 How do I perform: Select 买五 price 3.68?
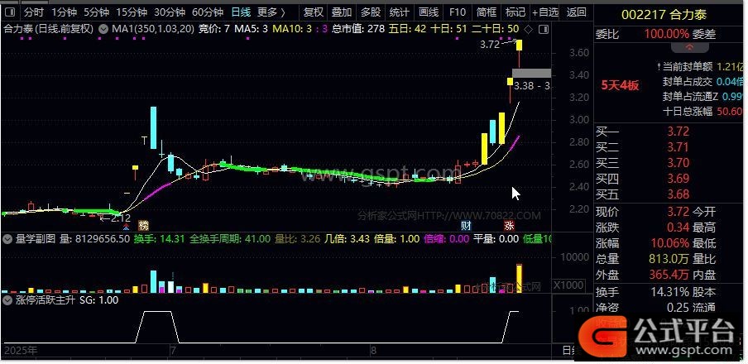click(678, 194)
